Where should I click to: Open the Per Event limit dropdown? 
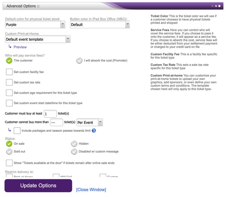pyautogui.click(x=90, y=122)
